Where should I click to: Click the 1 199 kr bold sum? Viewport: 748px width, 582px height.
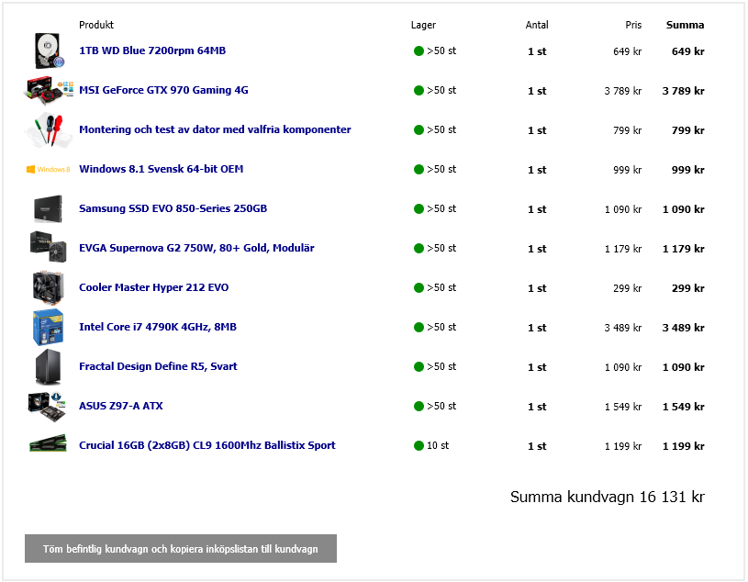point(683,446)
